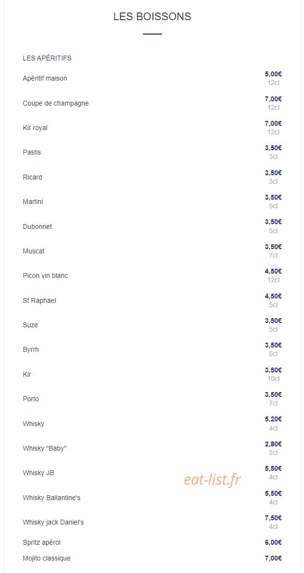
Task: Click Picon vin blanc item
Action: tap(45, 275)
